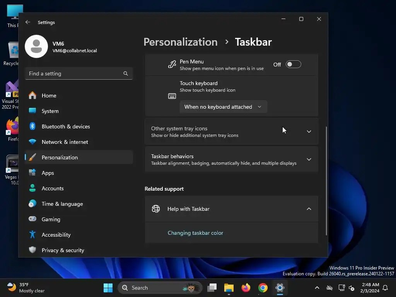
Task: Click the VM6 user profile avatar
Action: (x=36, y=46)
